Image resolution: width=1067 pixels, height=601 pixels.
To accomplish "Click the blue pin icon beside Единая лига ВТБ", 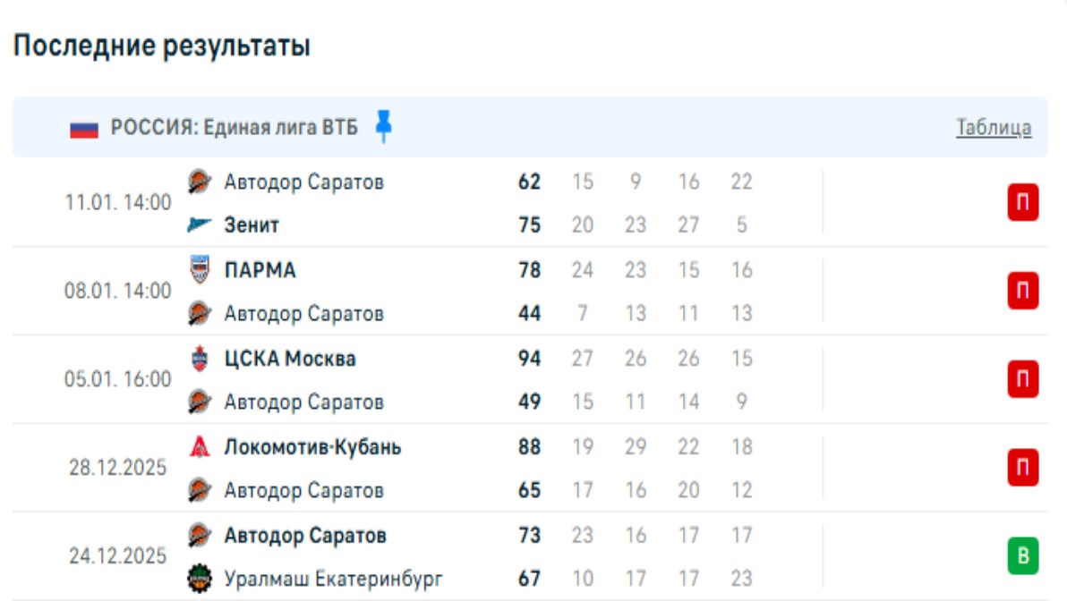I will click(x=384, y=126).
